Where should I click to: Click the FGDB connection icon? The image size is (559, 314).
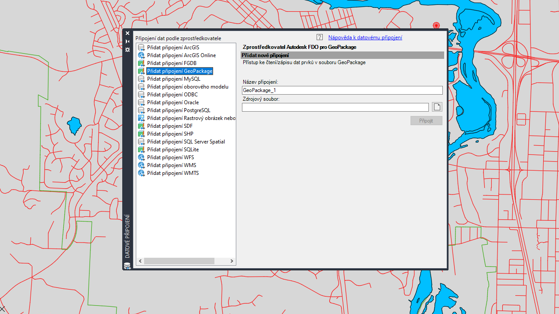click(141, 63)
